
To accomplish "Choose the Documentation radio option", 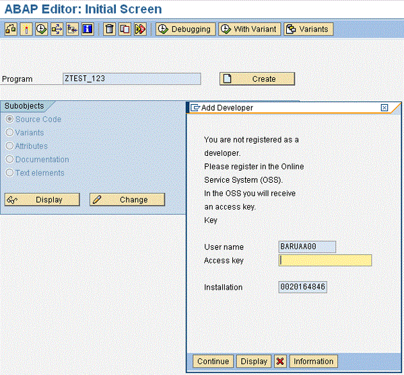I will 9,159.
